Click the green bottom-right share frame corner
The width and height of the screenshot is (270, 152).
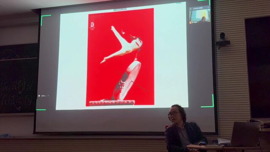208,101
